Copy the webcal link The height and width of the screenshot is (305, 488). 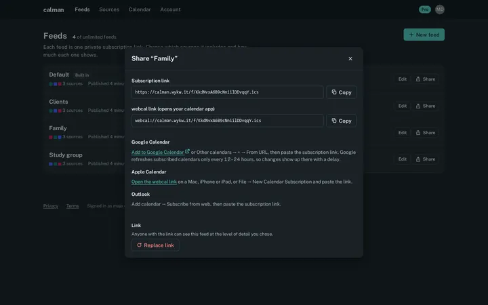341,121
